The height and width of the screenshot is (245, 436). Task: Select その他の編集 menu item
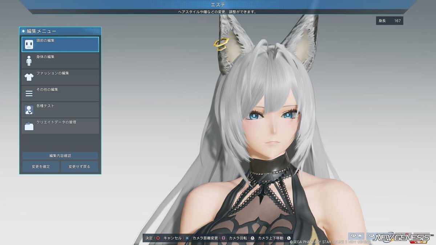pos(60,93)
